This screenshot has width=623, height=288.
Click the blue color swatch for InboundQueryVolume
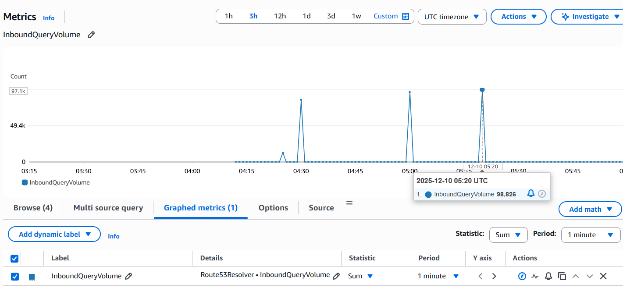(x=32, y=277)
